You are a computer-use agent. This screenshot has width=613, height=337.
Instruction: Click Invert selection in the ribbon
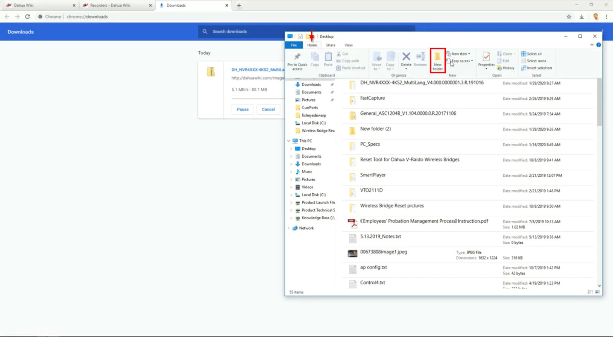tap(536, 68)
